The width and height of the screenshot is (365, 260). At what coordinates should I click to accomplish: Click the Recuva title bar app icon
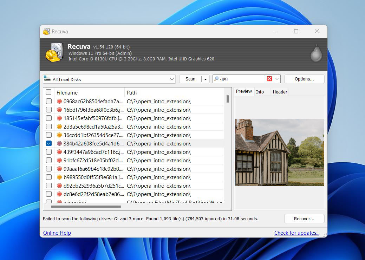(46, 31)
